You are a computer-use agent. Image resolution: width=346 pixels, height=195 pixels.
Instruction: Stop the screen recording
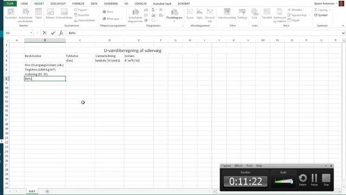[326, 180]
